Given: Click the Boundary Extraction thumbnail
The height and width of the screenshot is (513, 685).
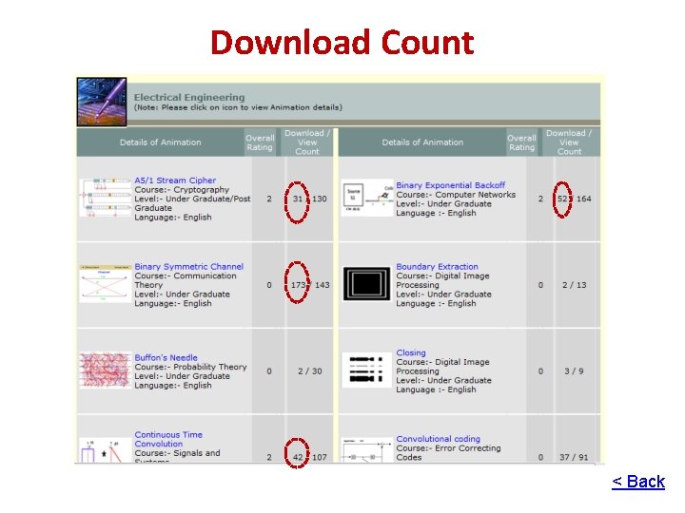Looking at the screenshot, I should (366, 284).
